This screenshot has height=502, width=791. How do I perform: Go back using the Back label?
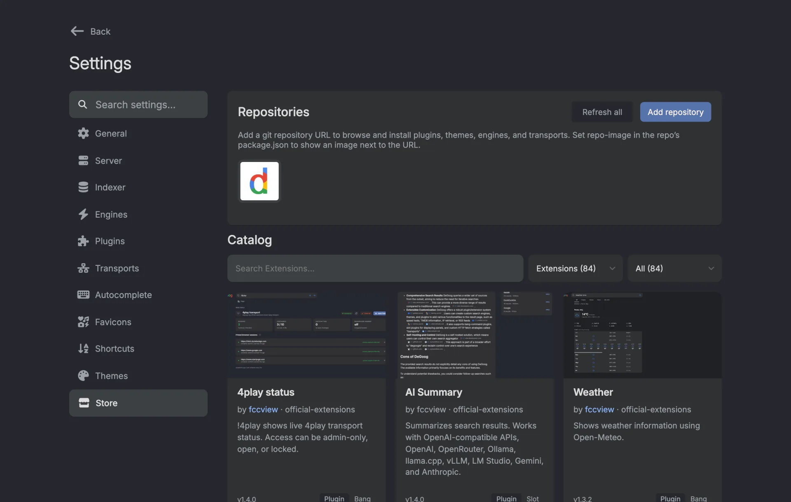pyautogui.click(x=100, y=31)
